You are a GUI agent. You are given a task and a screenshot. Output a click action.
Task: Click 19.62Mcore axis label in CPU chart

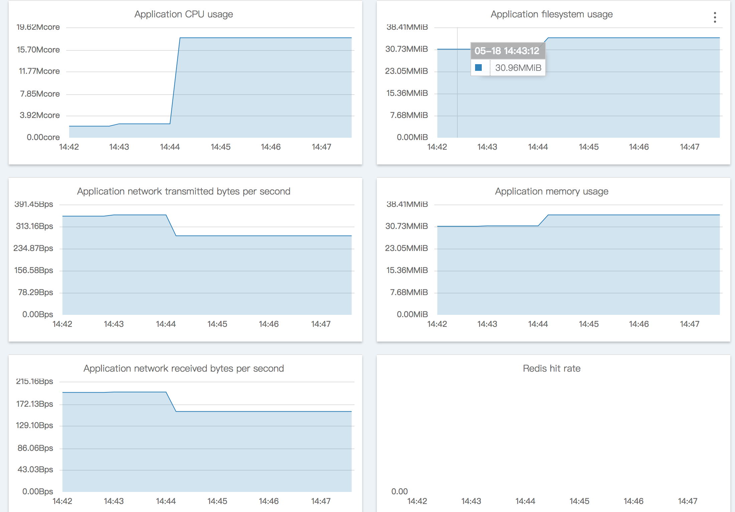(38, 27)
